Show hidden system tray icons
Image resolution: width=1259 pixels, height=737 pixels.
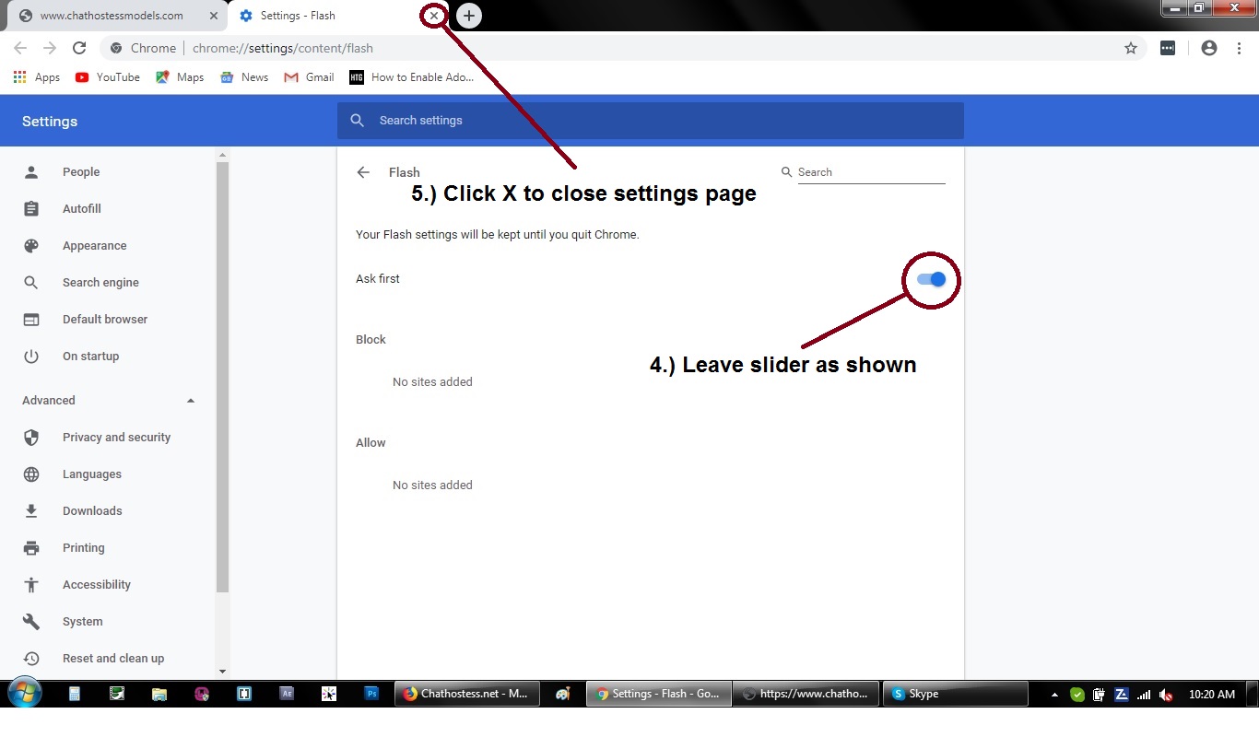click(x=1055, y=695)
